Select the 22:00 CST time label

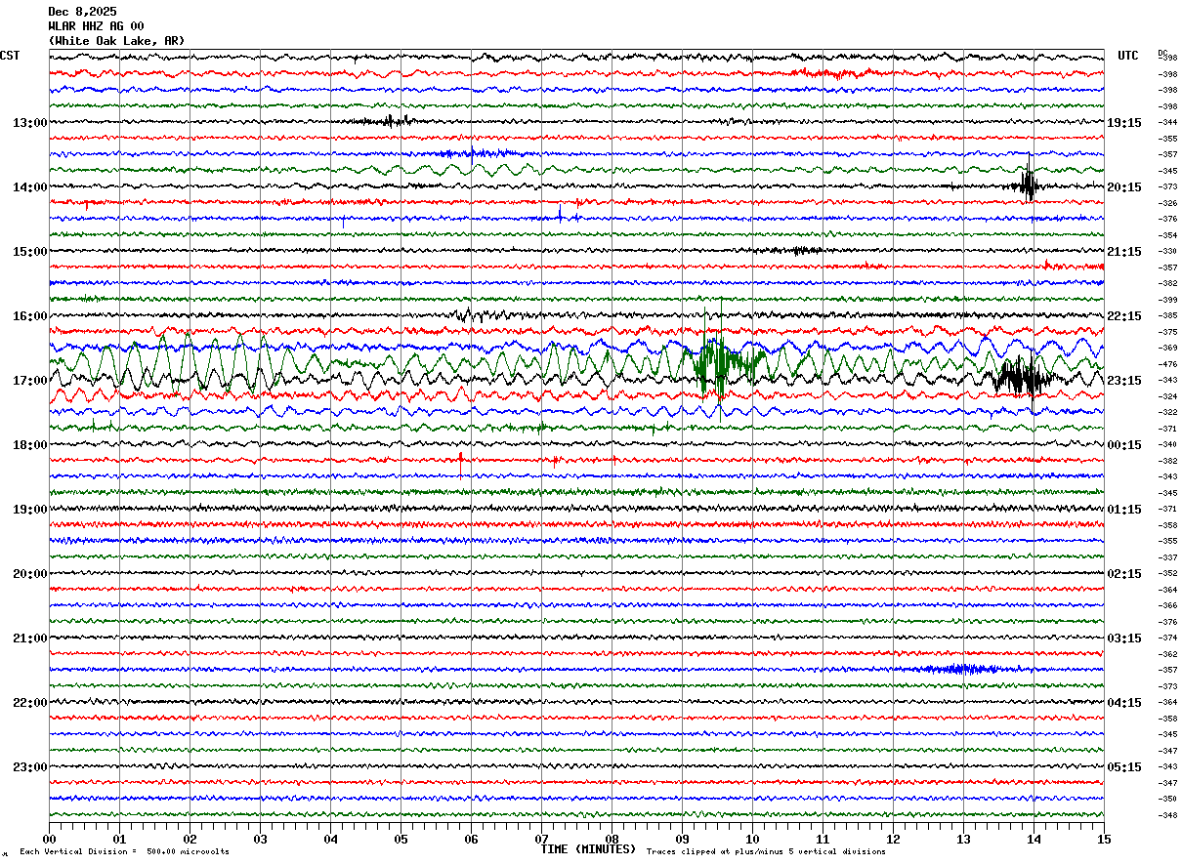click(x=30, y=703)
